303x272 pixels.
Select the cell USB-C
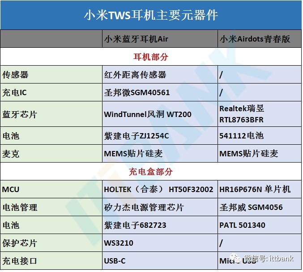[x=160, y=261]
